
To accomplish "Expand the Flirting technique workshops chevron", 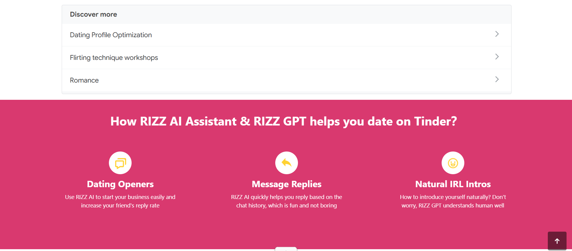I will [497, 57].
